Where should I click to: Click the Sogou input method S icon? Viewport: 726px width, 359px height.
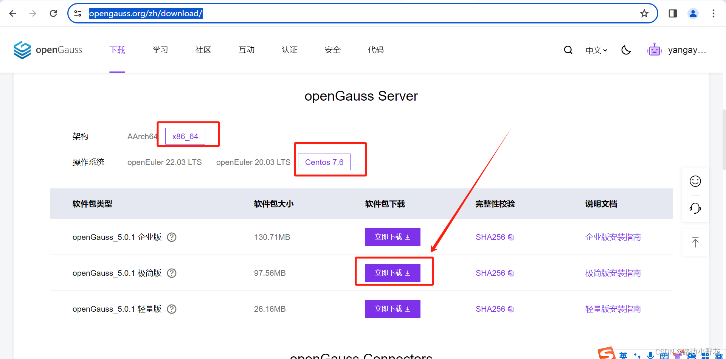pos(607,353)
